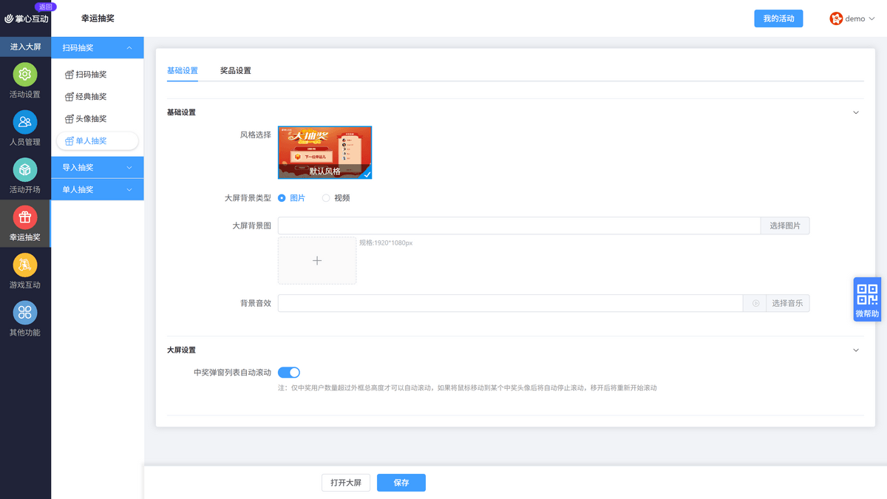The height and width of the screenshot is (499, 887).
Task: Click the 幸运抽奖 page title text
Action: tap(98, 18)
